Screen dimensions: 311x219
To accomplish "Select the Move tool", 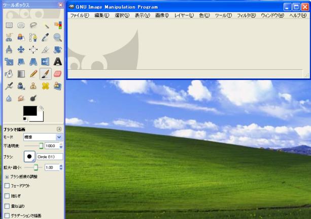I will [21, 50].
